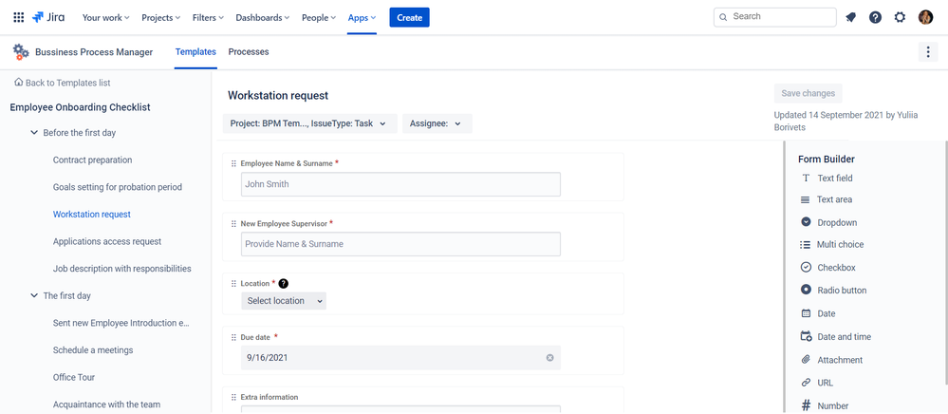This screenshot has width=948, height=414.
Task: Grab the Employee Name & Surname drag handle
Action: click(234, 163)
